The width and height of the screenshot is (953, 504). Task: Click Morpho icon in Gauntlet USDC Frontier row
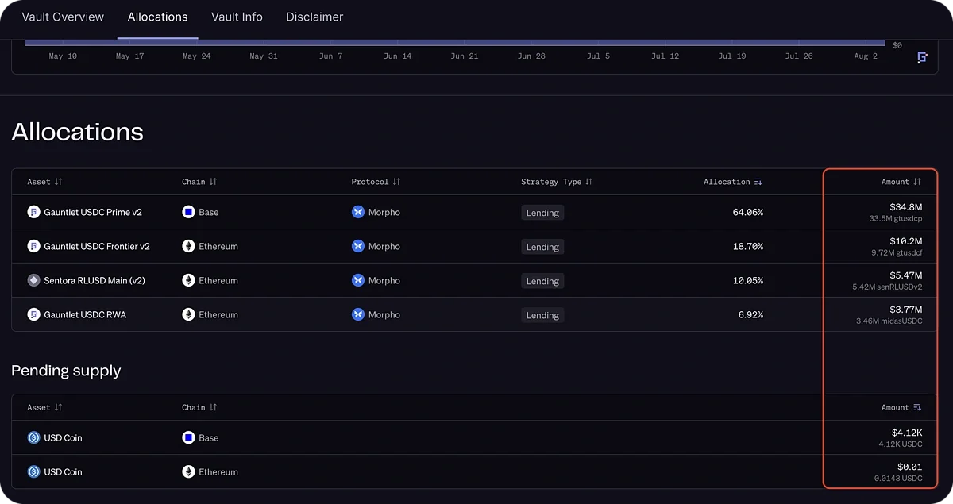pos(358,246)
